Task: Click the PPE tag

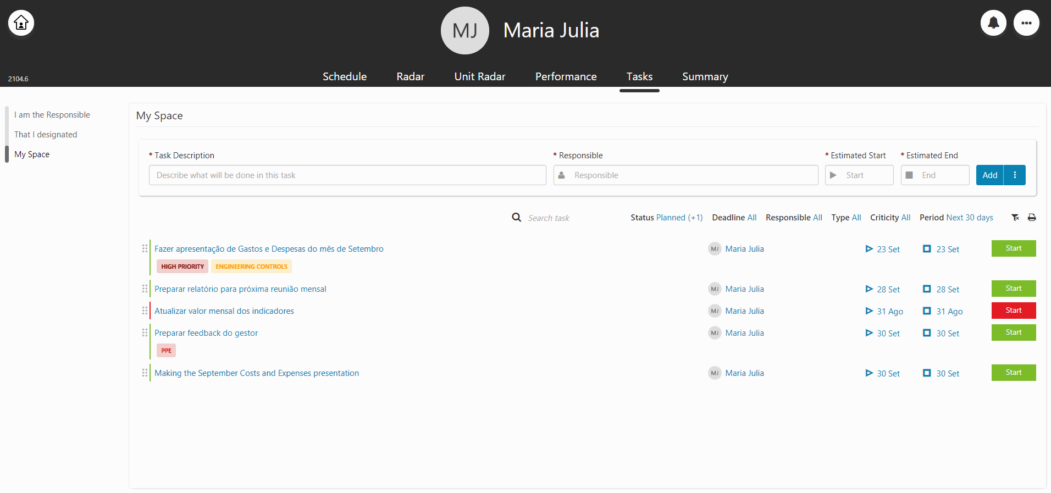Action: (x=166, y=351)
